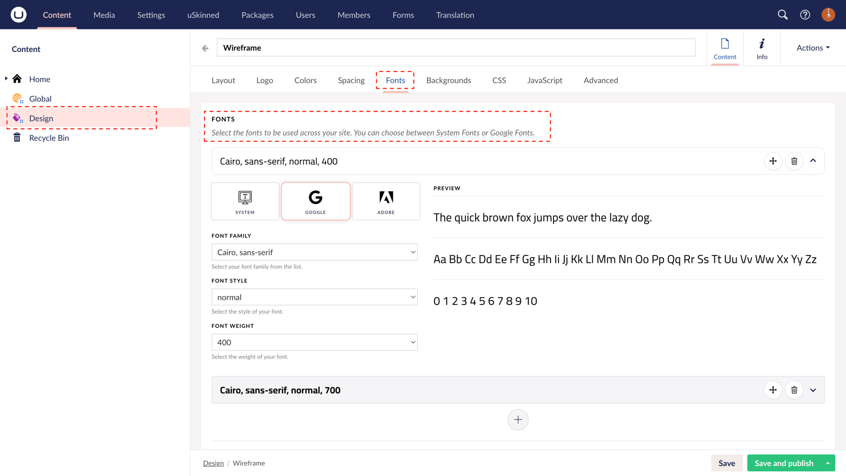The width and height of the screenshot is (846, 476).
Task: Open the Font Family dropdown
Action: coord(314,252)
